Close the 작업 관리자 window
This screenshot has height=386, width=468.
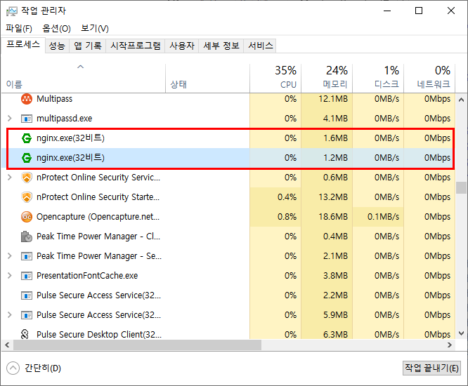[x=451, y=11]
